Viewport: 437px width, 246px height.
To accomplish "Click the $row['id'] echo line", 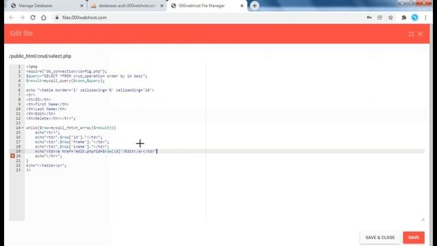I will 69,137.
